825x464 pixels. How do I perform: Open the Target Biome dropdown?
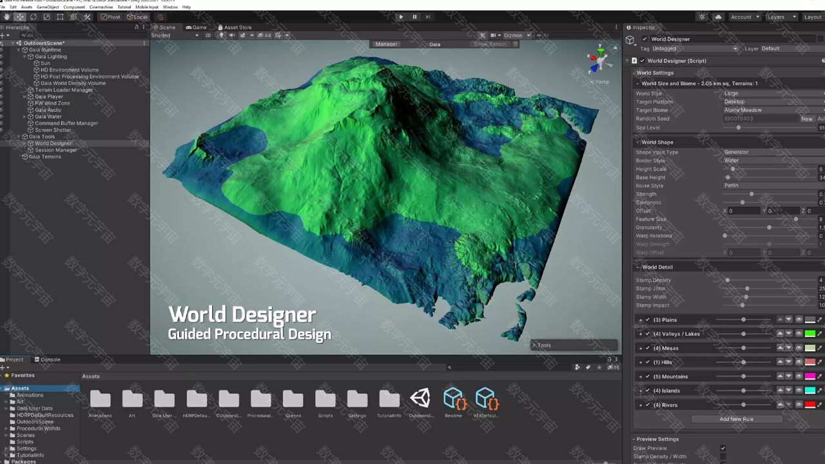click(x=773, y=110)
